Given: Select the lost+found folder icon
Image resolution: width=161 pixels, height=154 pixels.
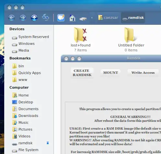Looking at the screenshot, I should 80,35.
